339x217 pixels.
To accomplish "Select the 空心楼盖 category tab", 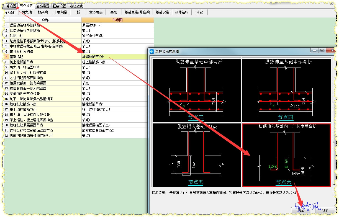I will click(96, 12).
